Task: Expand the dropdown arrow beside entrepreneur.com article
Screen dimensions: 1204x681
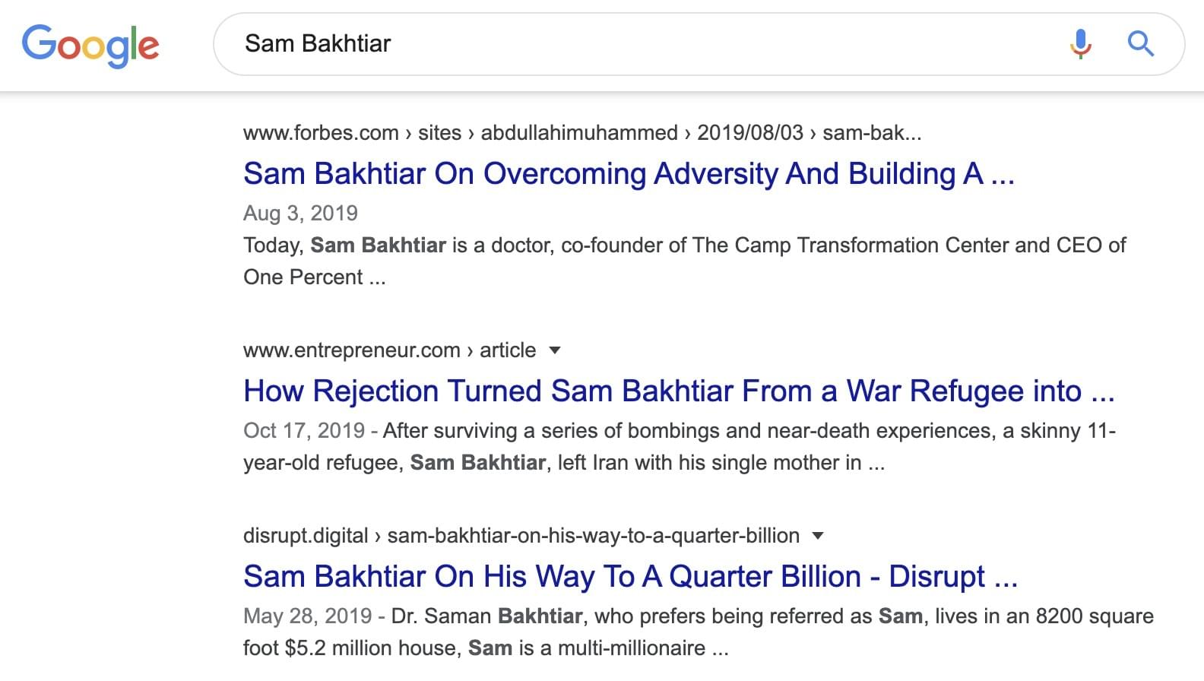Action: (555, 350)
